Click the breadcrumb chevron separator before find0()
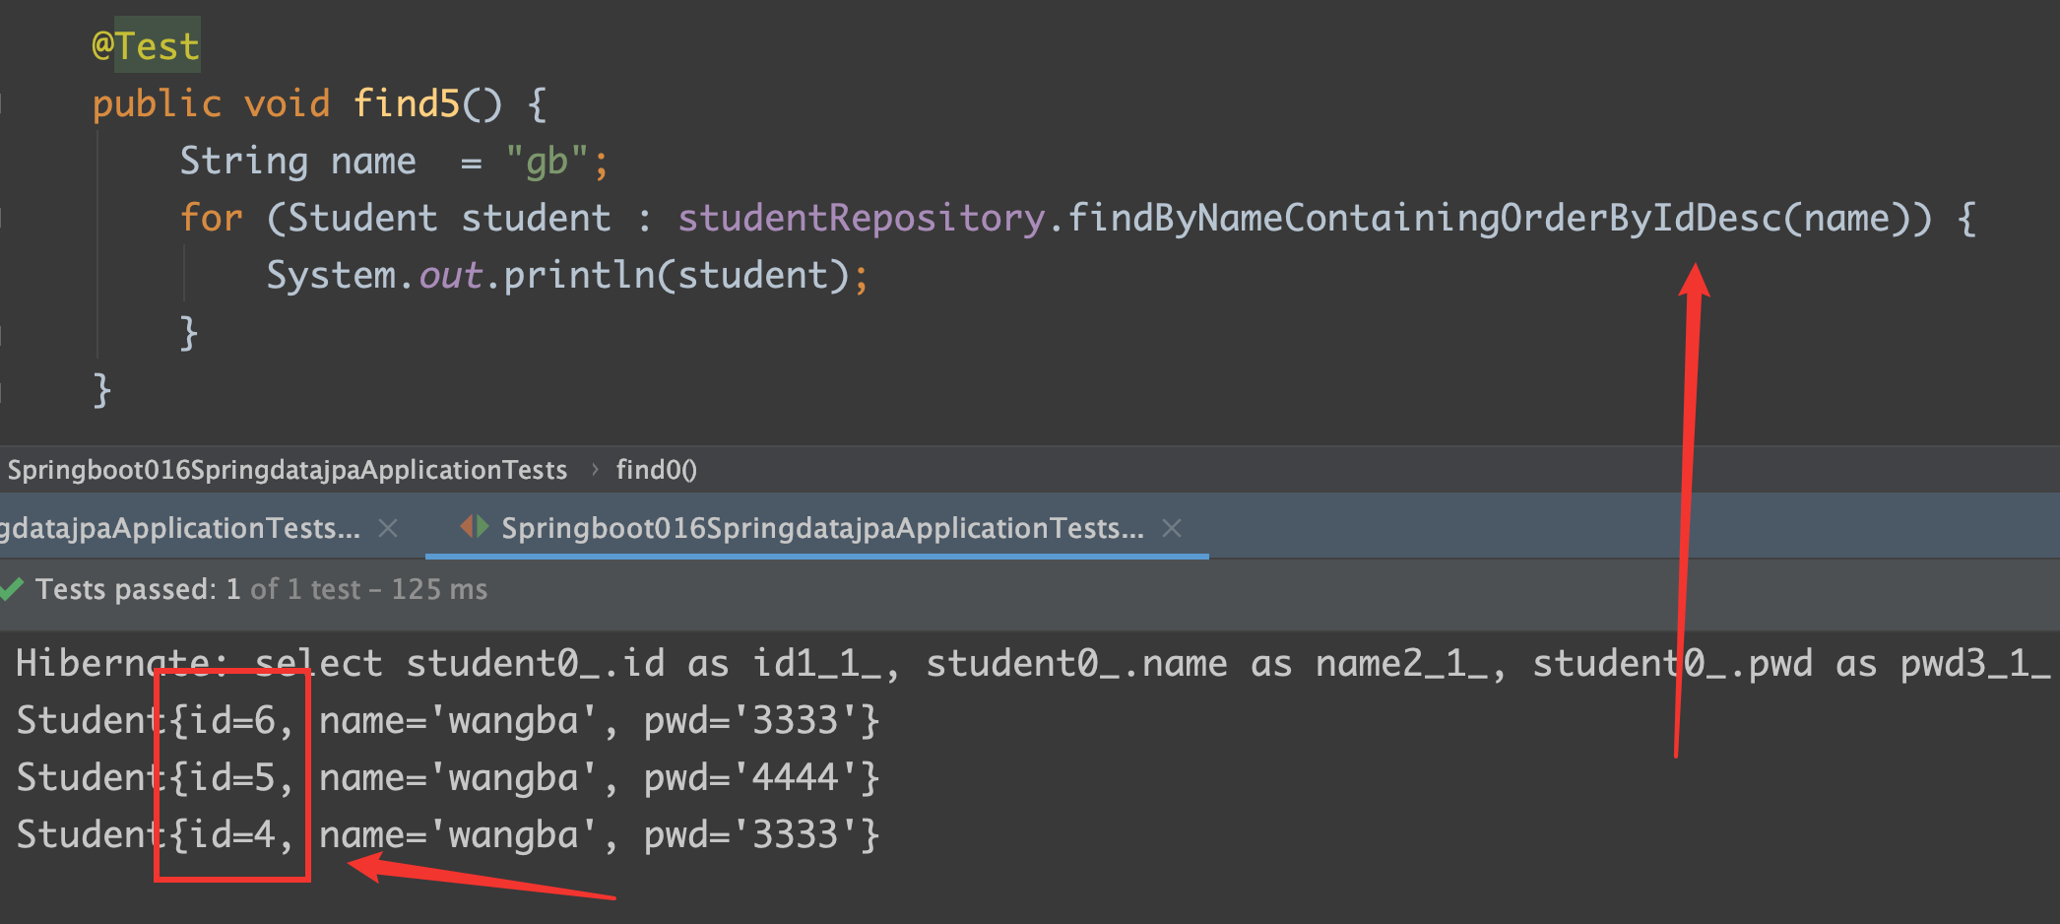The image size is (2060, 924). [595, 470]
